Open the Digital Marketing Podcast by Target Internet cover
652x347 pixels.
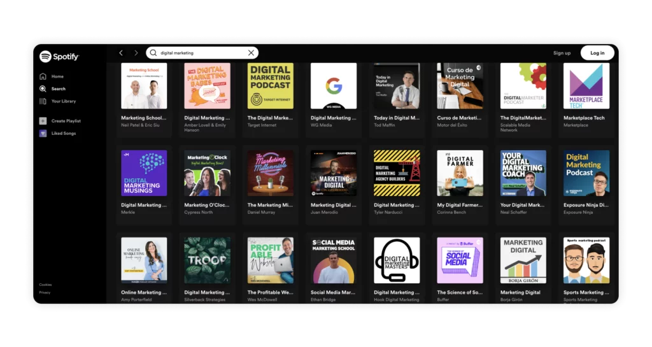click(270, 86)
